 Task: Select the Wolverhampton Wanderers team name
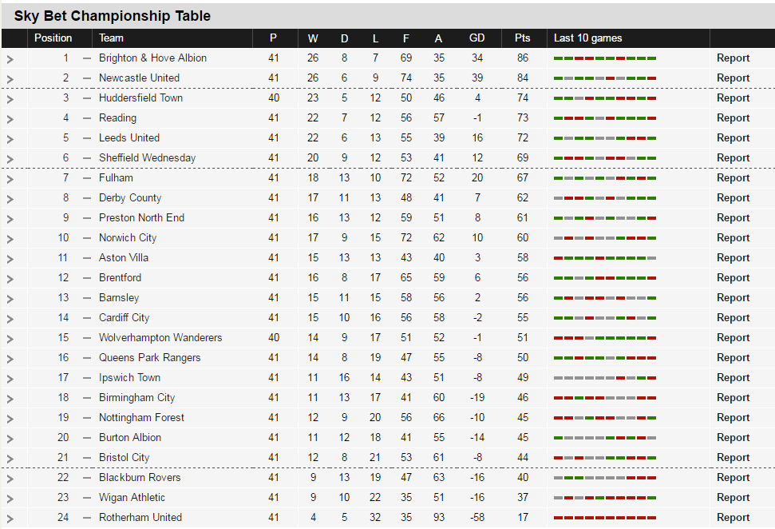pyautogui.click(x=160, y=337)
